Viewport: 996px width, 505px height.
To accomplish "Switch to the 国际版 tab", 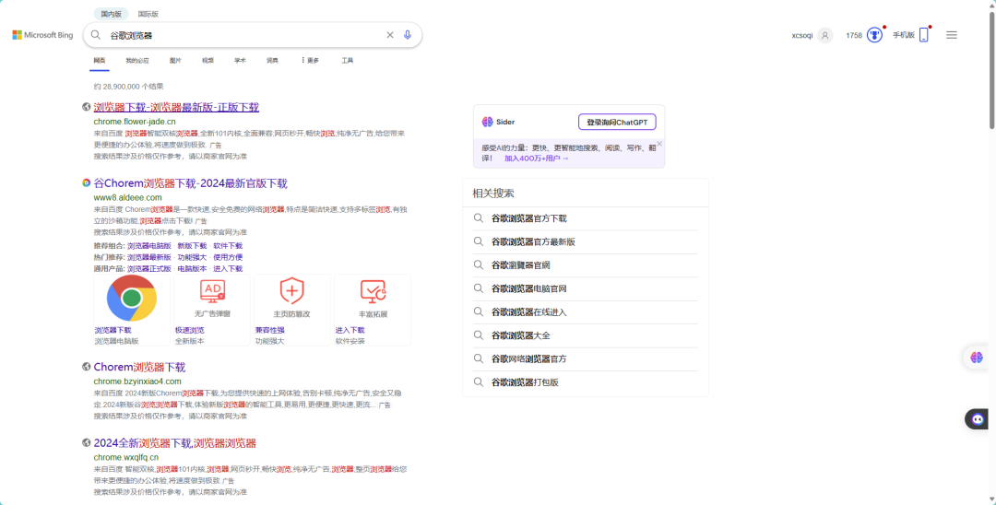I will (148, 14).
